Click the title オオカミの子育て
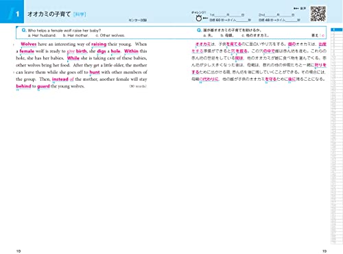 pos(49,14)
